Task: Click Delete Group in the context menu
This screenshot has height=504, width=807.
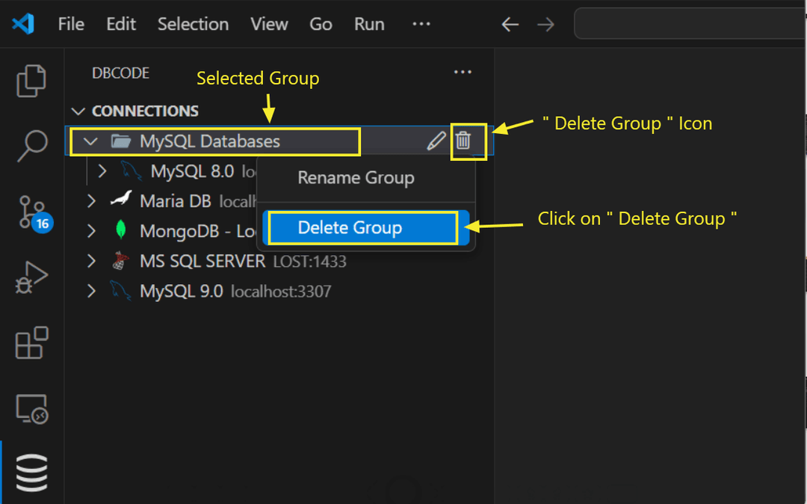Action: coord(350,227)
